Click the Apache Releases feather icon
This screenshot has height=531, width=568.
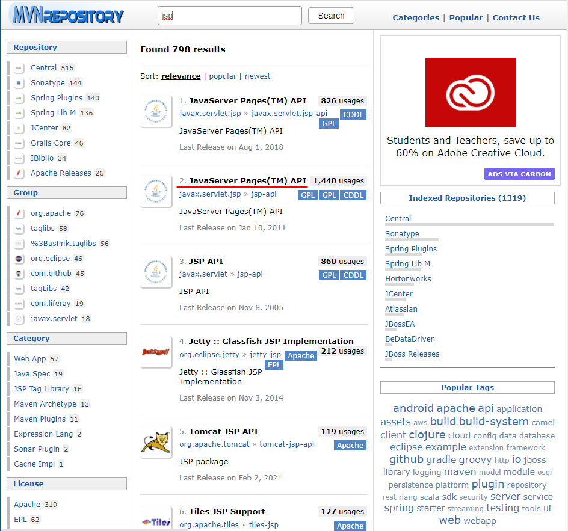pyautogui.click(x=19, y=173)
